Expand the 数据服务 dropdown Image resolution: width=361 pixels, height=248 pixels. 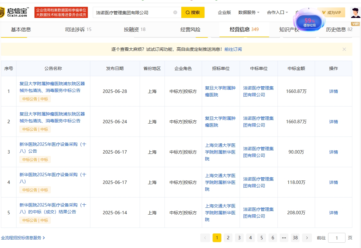tap(249, 12)
